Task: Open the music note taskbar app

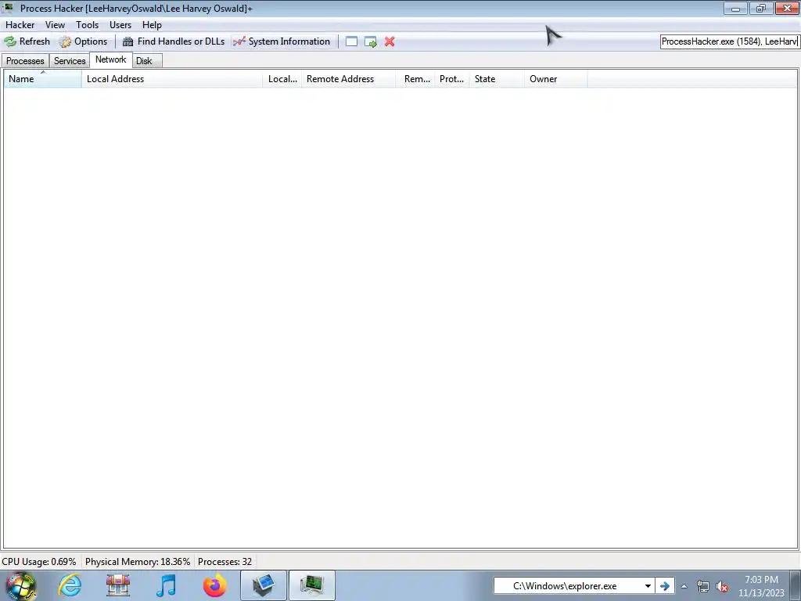Action: [166, 585]
